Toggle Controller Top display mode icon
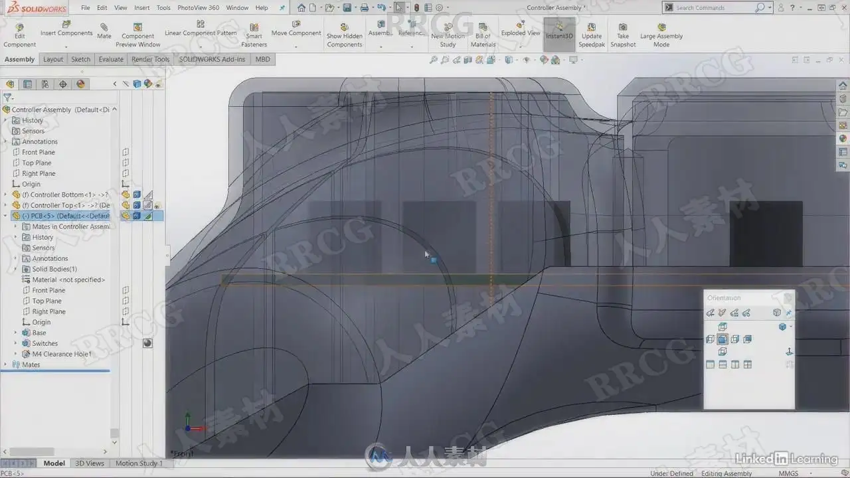The width and height of the screenshot is (850, 478). point(137,205)
